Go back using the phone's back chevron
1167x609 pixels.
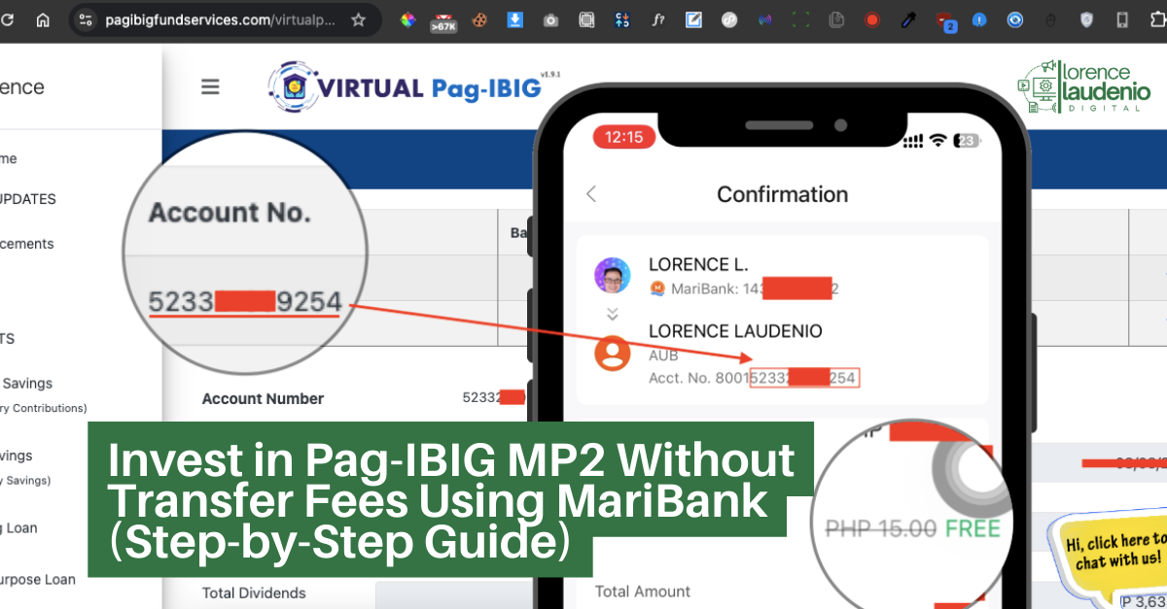click(591, 194)
